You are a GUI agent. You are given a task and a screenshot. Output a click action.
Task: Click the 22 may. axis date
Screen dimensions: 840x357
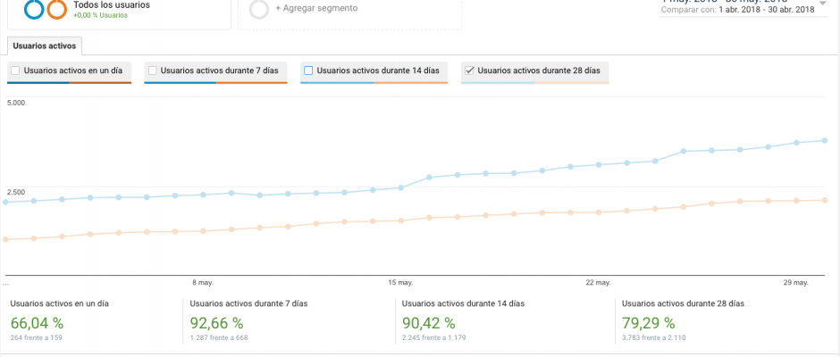pos(598,282)
